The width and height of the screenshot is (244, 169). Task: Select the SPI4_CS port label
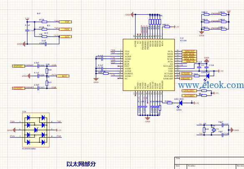coord(189,61)
